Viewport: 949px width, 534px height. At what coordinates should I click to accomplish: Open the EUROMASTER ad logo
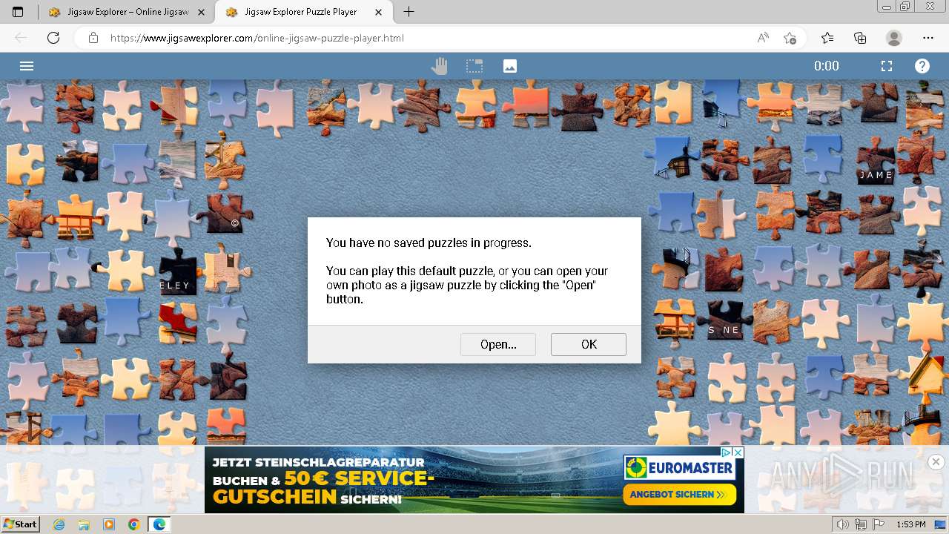pos(679,468)
